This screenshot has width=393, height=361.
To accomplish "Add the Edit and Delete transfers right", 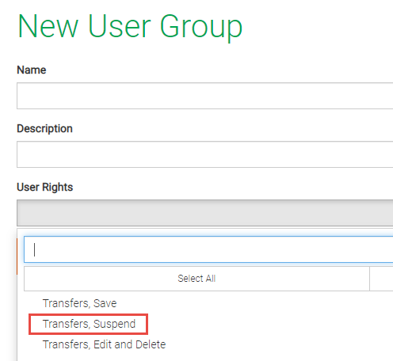I will [104, 344].
